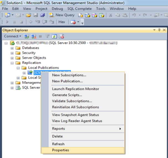Image resolution: width=168 pixels, height=158 pixels.
Task: Click the Object Explorer window position arrow
Action: pyautogui.click(x=154, y=30)
